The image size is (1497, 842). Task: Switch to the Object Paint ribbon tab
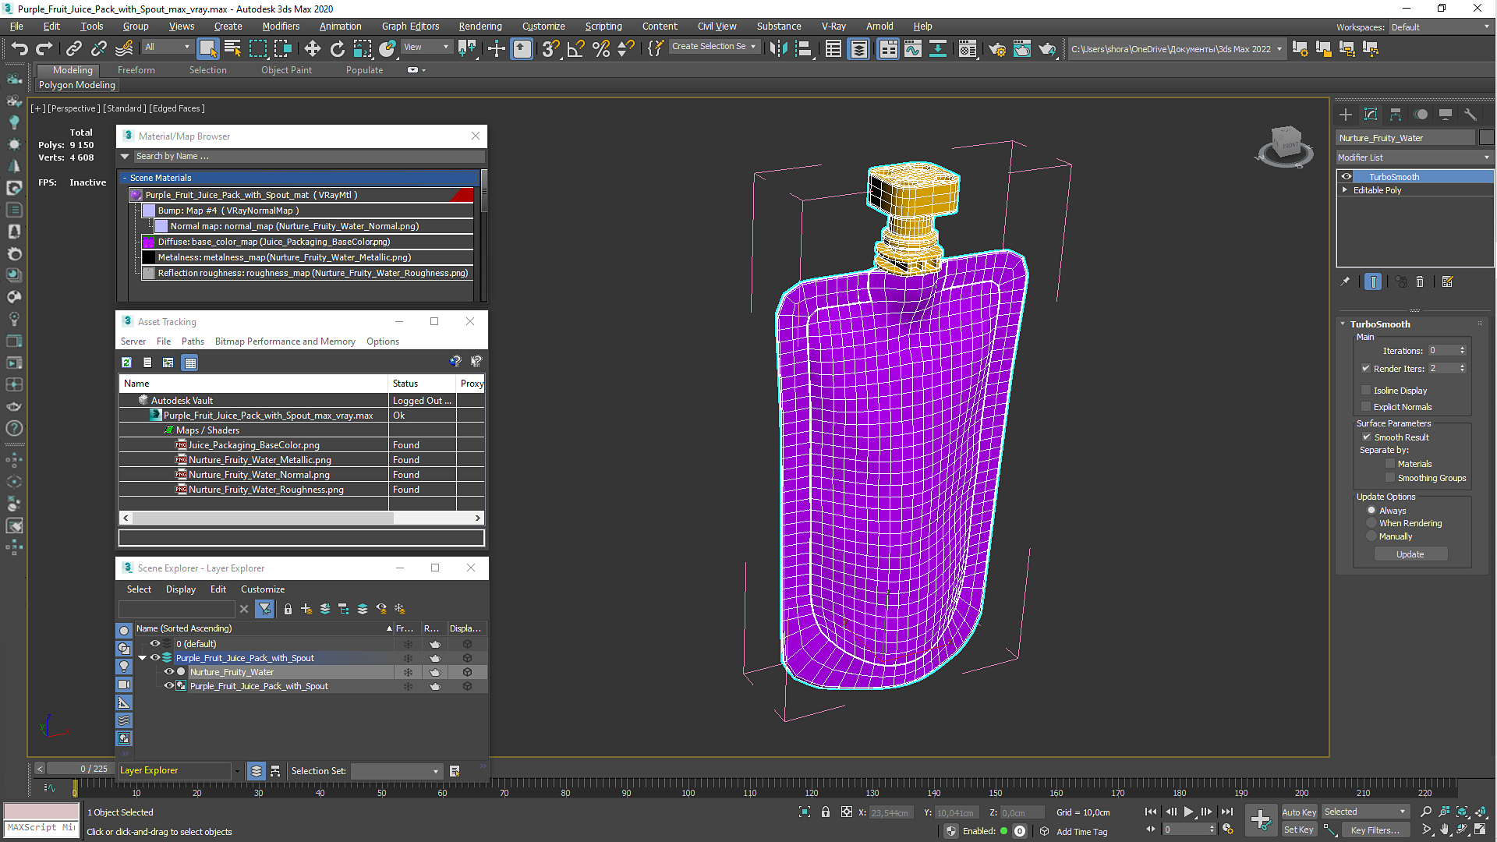(x=286, y=70)
